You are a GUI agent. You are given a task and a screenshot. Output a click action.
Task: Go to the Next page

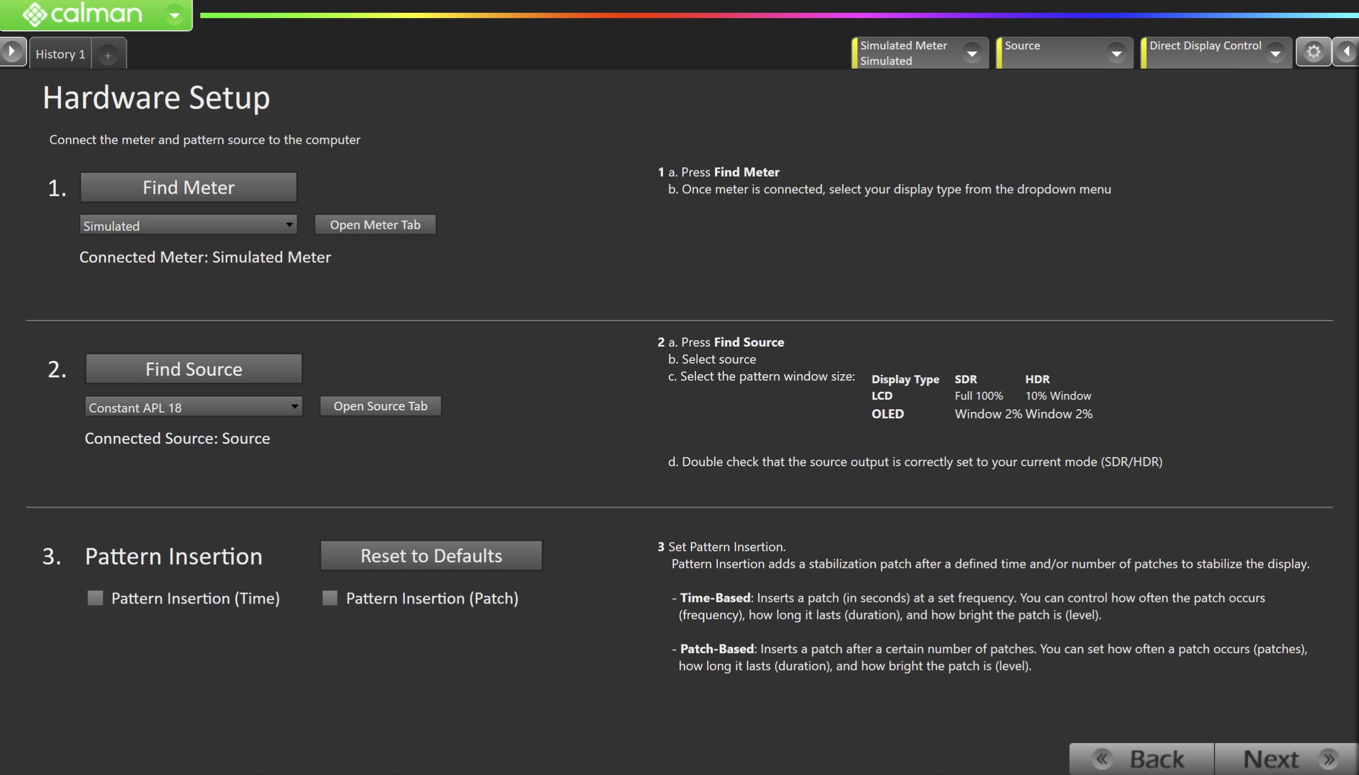tap(1285, 759)
